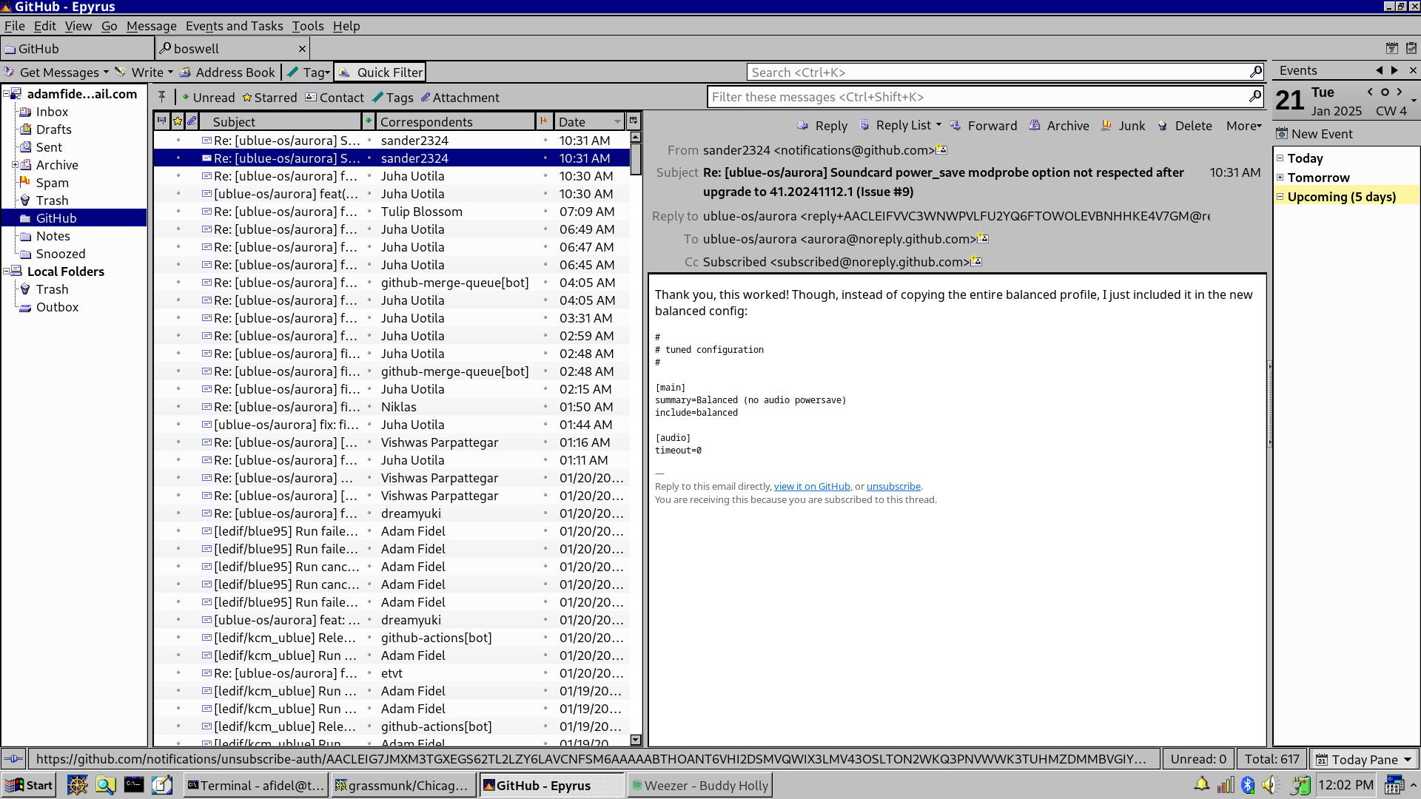Image resolution: width=1421 pixels, height=799 pixels.
Task: Toggle the Unread quick filter
Action: (208, 97)
